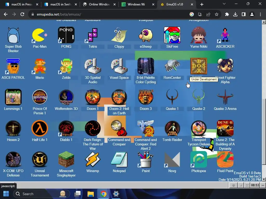Open X-COM: UFO Defense icon
266x199 pixels.
pyautogui.click(x=13, y=160)
